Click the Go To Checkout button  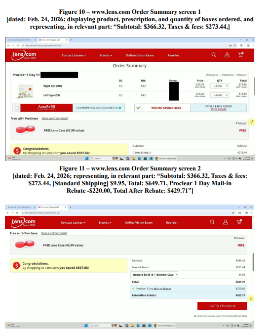[x=222, y=306]
